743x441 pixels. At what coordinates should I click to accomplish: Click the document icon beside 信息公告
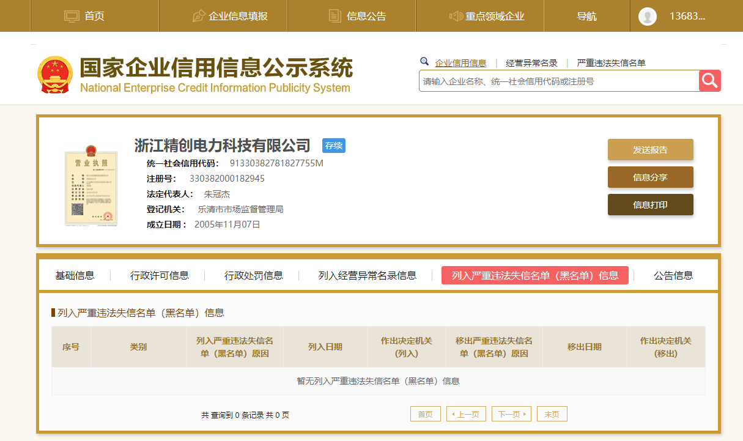[335, 16]
